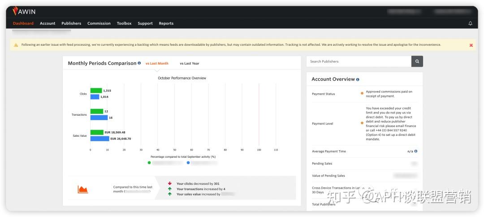484x217 pixels.
Task: Toggle the green legend series dot
Action: (x=149, y=163)
